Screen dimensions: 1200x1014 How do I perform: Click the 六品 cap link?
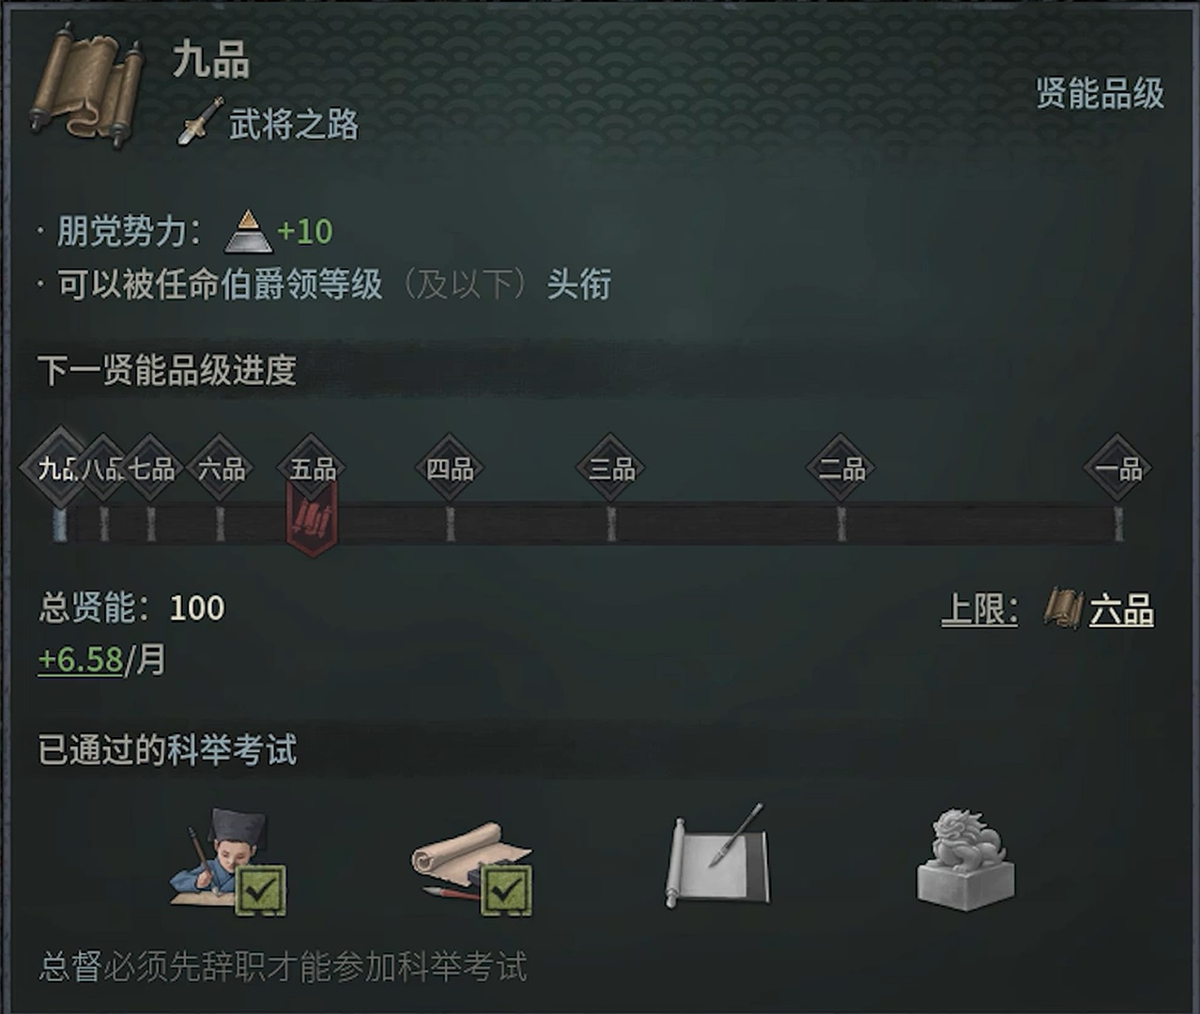(1121, 609)
